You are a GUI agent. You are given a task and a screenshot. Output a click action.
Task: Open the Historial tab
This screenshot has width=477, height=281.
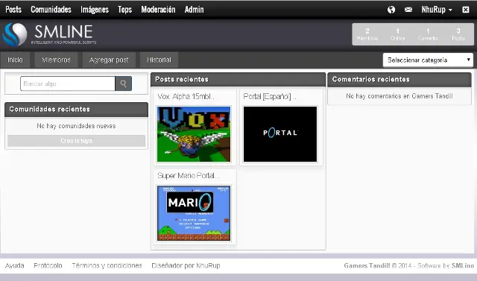(159, 60)
